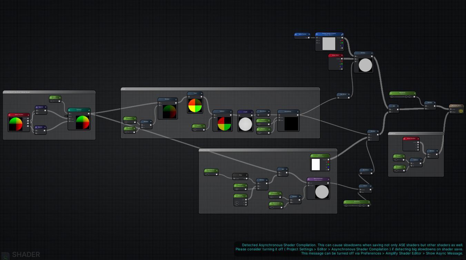Select the purple Noise Generator node
This screenshot has width=466, height=260.
click(x=318, y=189)
